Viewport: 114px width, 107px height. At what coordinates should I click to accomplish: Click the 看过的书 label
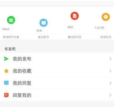(x=44, y=37)
